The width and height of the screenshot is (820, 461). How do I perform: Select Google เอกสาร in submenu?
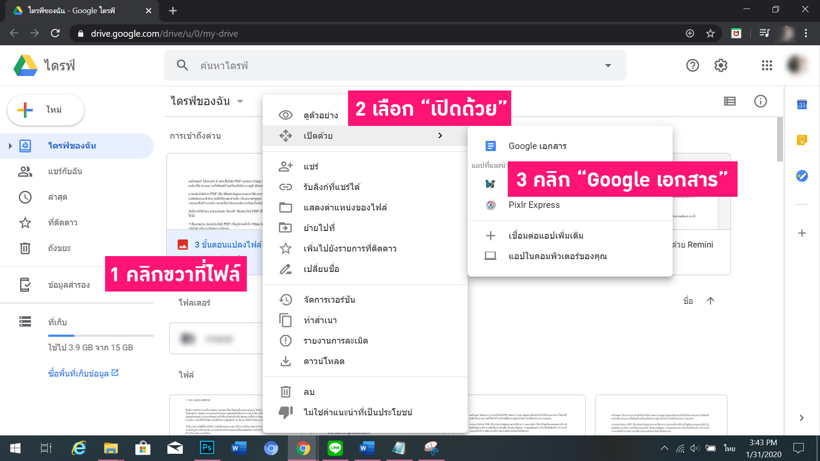pyautogui.click(x=537, y=146)
